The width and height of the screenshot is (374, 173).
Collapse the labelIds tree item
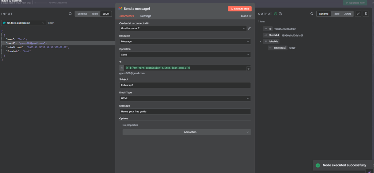point(260,42)
